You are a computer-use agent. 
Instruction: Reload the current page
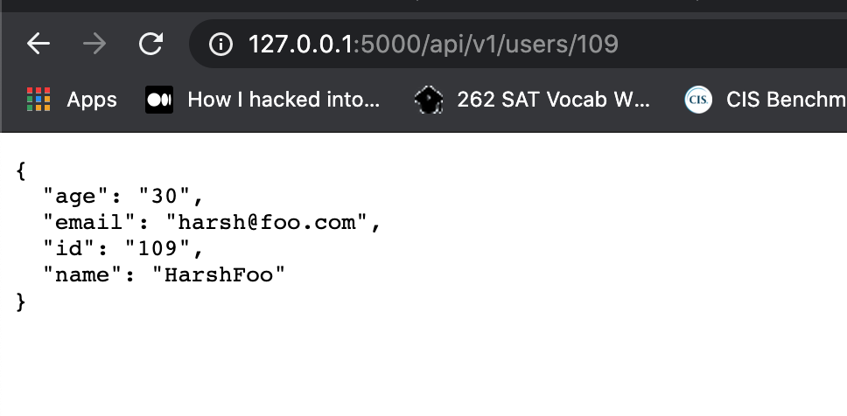(150, 44)
